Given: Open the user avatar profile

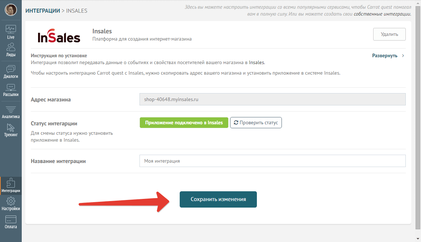Looking at the screenshot, I should (x=11, y=10).
